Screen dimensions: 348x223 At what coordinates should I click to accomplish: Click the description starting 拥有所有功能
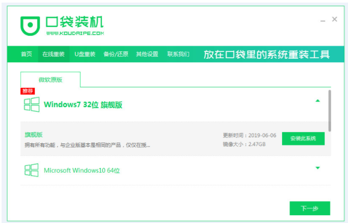[x=87, y=145]
